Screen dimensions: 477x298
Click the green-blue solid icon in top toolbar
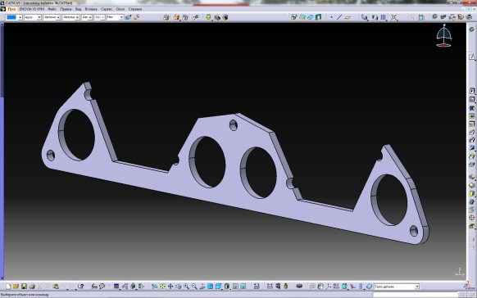pos(318,17)
